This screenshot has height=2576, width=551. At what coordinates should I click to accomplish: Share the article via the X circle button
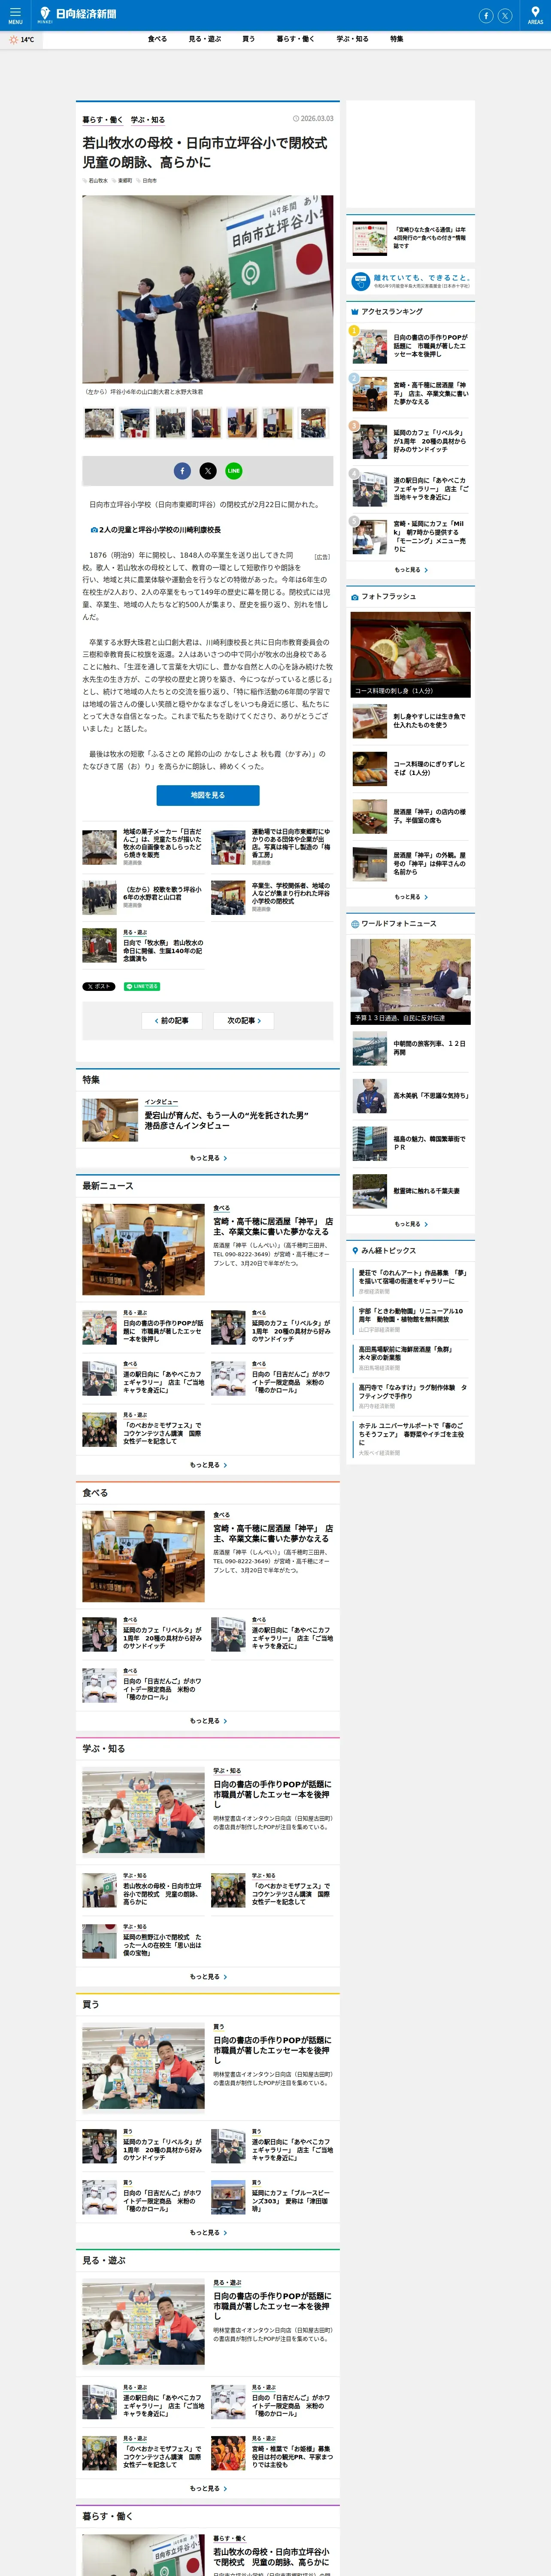tap(208, 470)
